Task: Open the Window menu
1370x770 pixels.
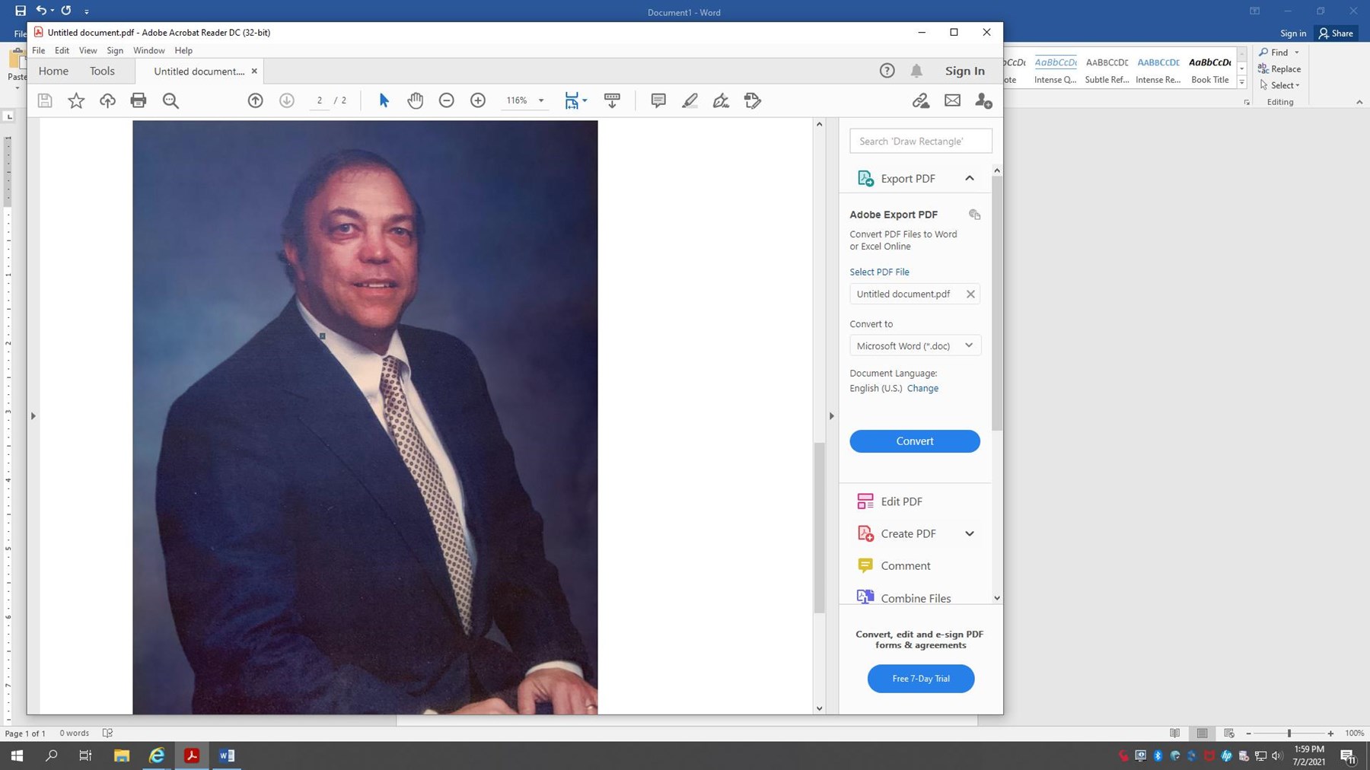Action: coord(149,50)
